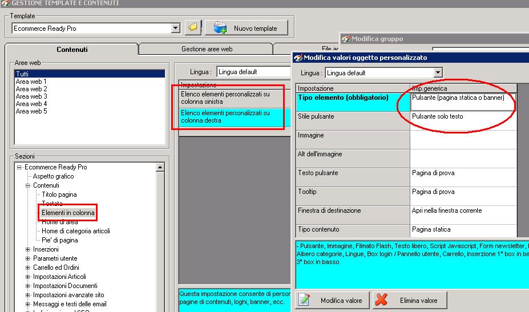Click Pagina statica value
This screenshot has width=529, height=312.
[463, 232]
